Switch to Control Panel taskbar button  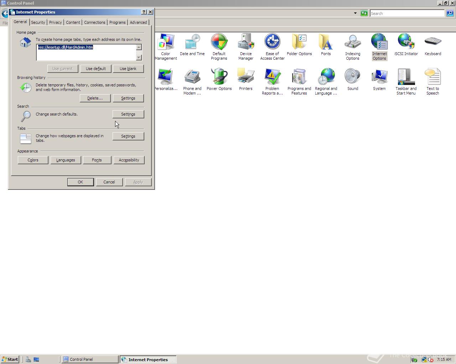tap(90, 359)
